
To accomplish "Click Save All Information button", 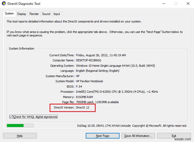I will [x=138, y=136].
